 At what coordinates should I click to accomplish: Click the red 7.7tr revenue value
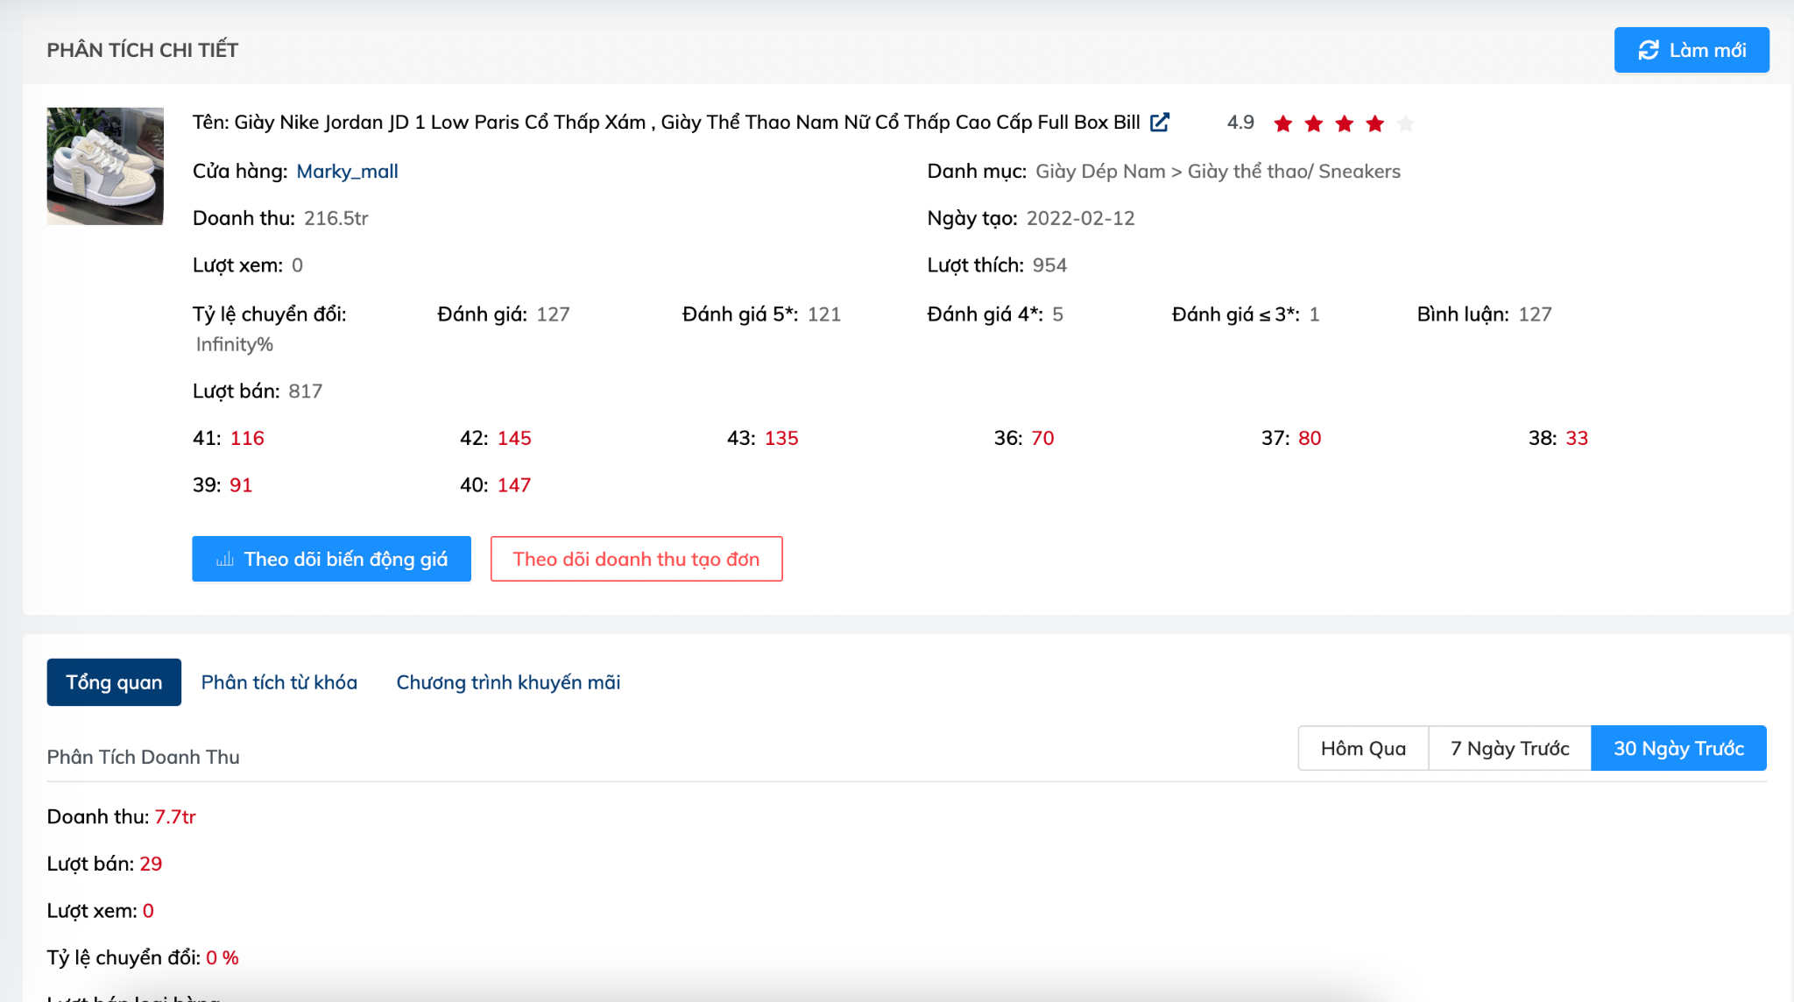pyautogui.click(x=175, y=815)
